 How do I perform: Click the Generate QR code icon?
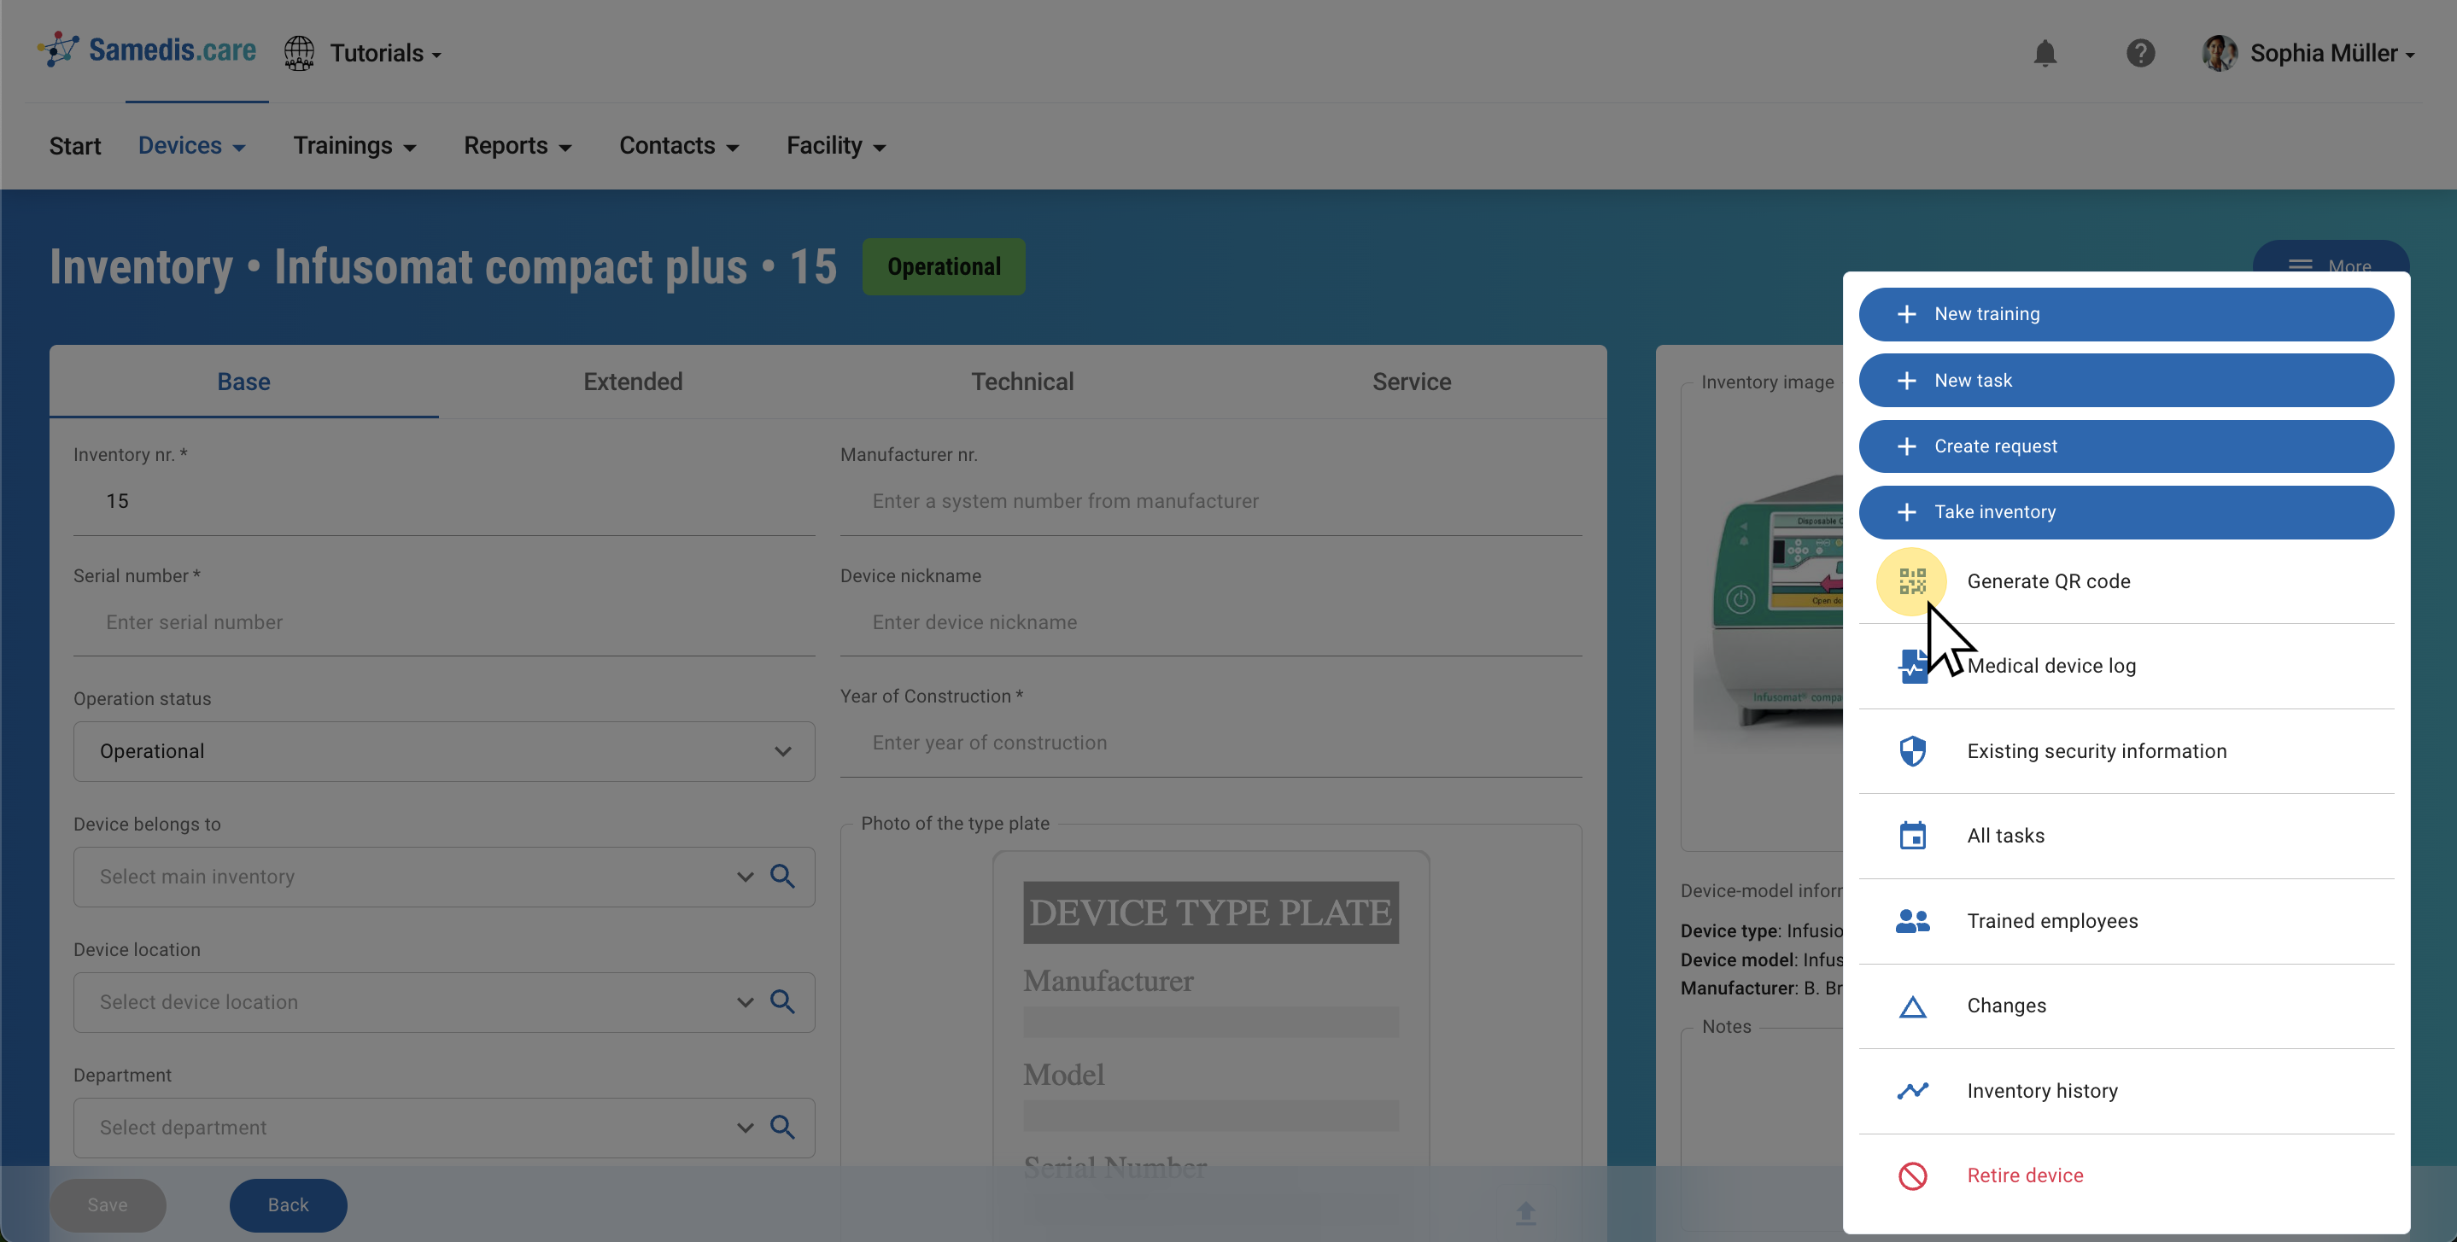(1911, 581)
